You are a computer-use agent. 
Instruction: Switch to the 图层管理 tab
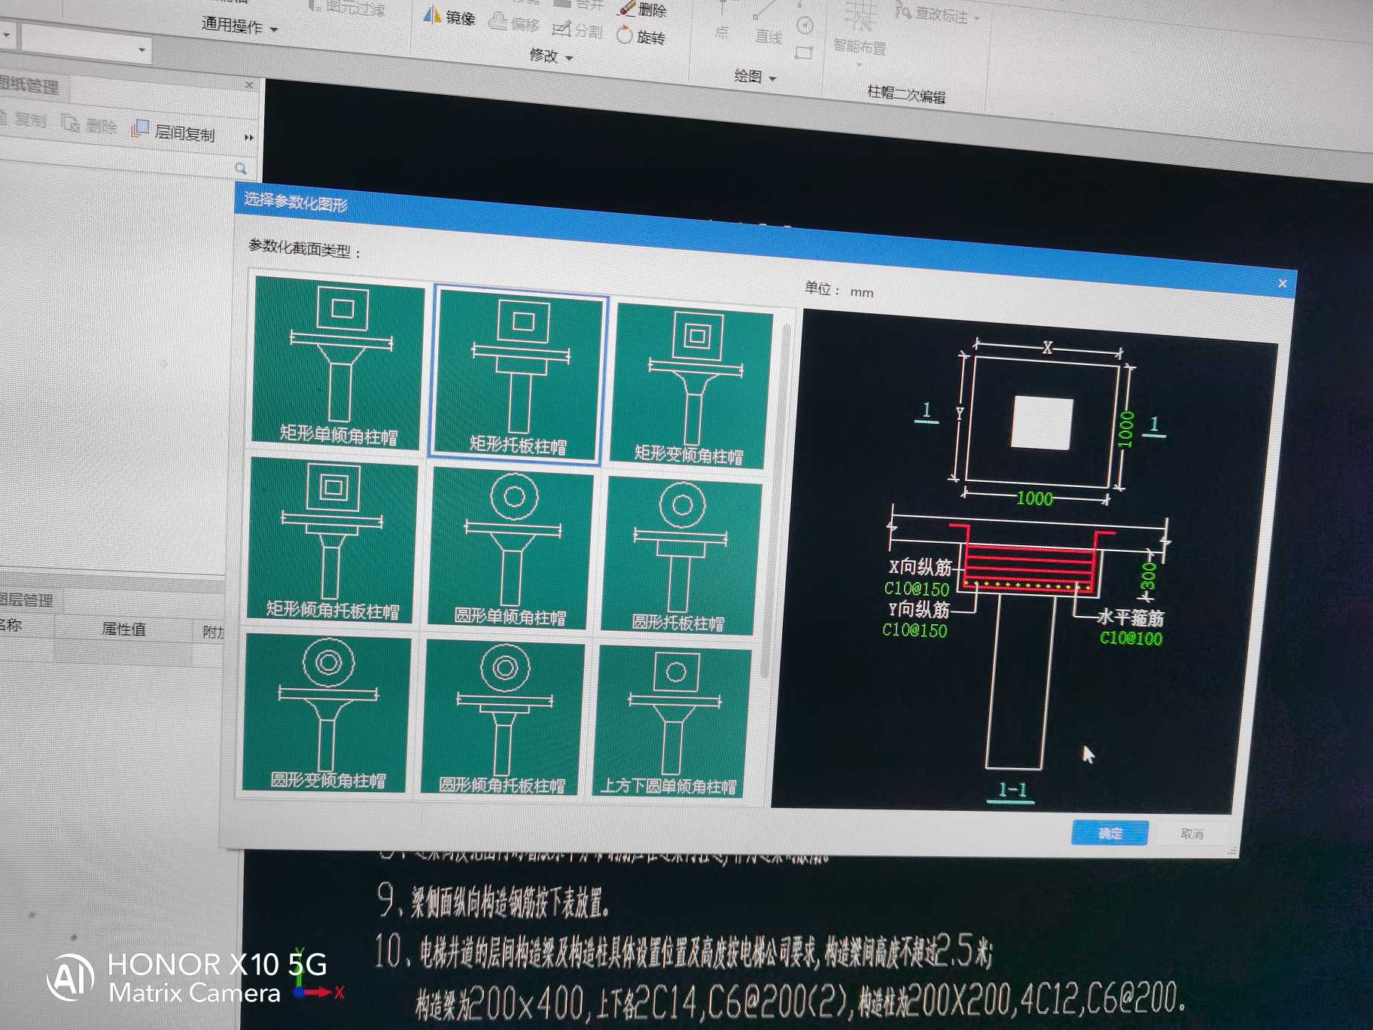coord(28,599)
